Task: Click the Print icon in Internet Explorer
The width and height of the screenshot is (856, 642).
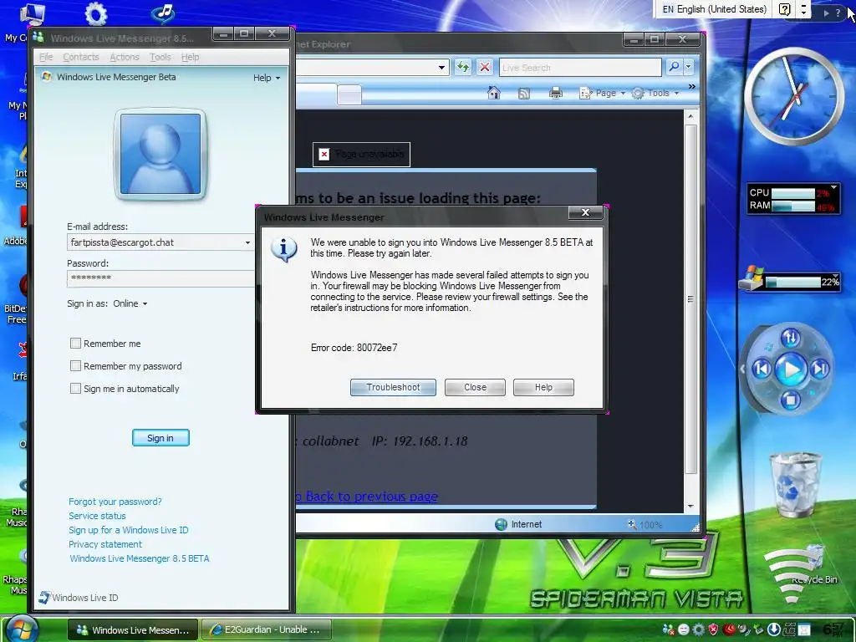Action: (556, 94)
